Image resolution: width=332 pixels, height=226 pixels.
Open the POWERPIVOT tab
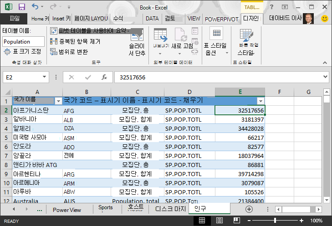(x=221, y=20)
